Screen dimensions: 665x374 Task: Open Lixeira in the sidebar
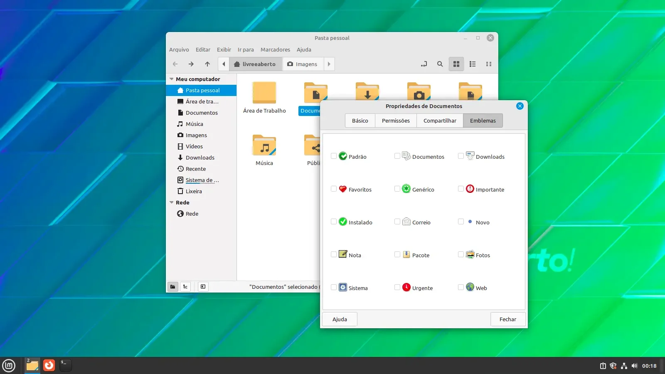point(201,191)
